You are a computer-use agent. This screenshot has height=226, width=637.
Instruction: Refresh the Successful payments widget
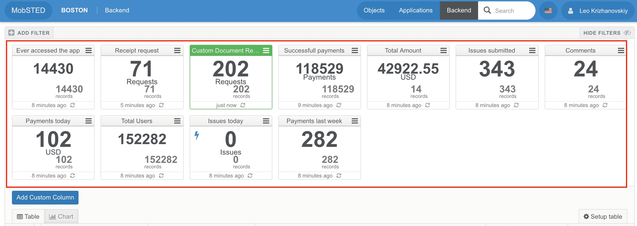(x=339, y=105)
